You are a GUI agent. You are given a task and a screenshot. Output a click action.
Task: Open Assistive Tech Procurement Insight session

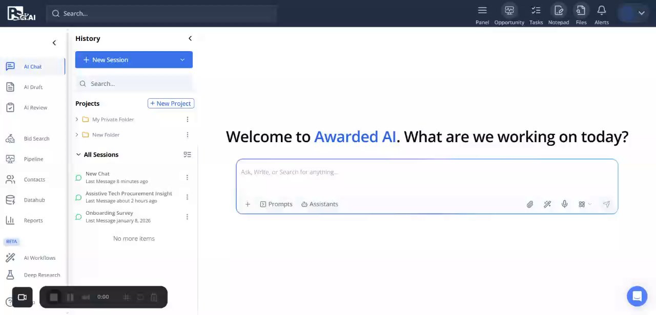(129, 197)
